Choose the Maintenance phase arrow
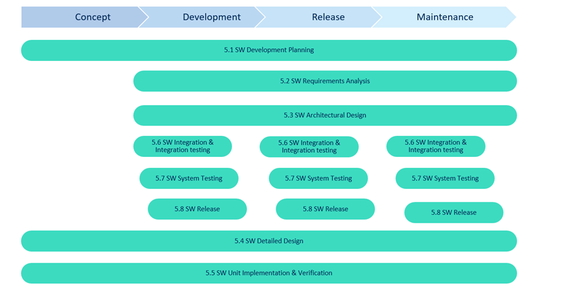This screenshot has width=571, height=291. pyautogui.click(x=444, y=17)
